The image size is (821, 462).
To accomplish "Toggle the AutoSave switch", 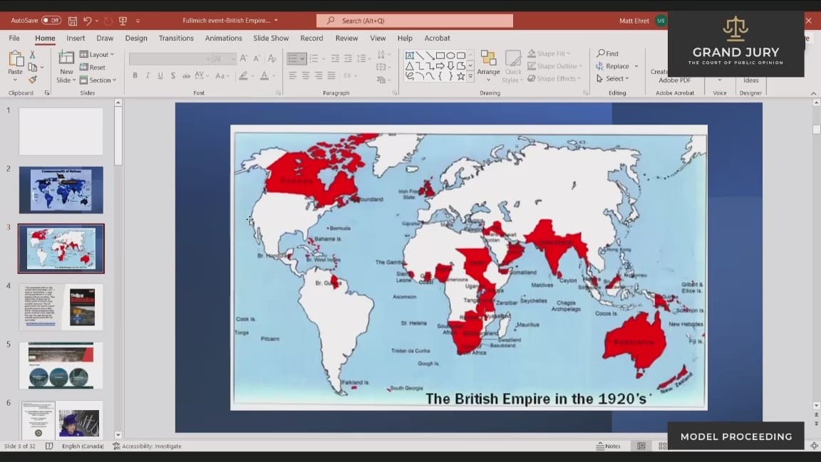I will tap(51, 21).
